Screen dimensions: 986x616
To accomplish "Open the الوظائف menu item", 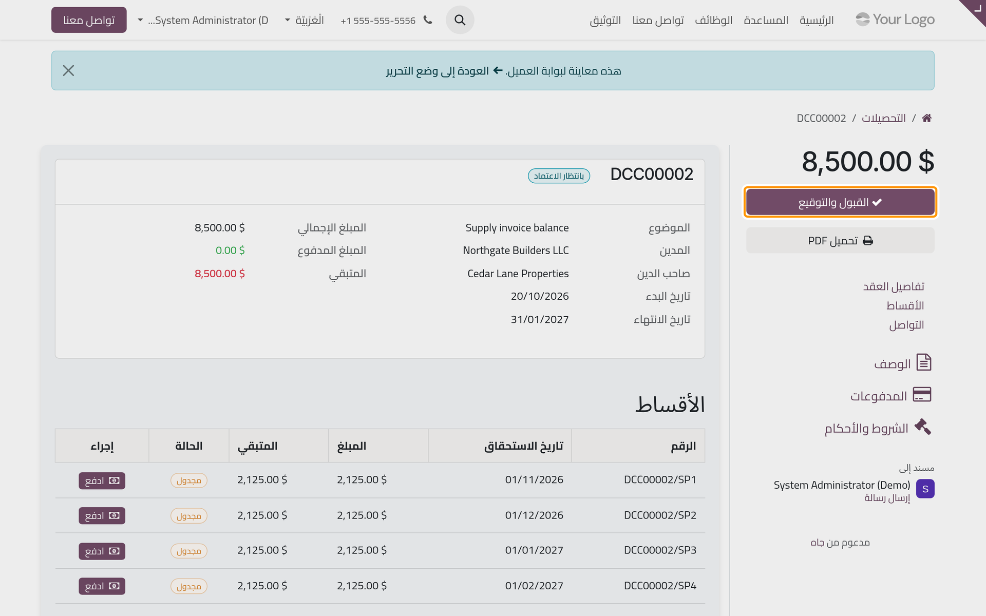I will 713,21.
